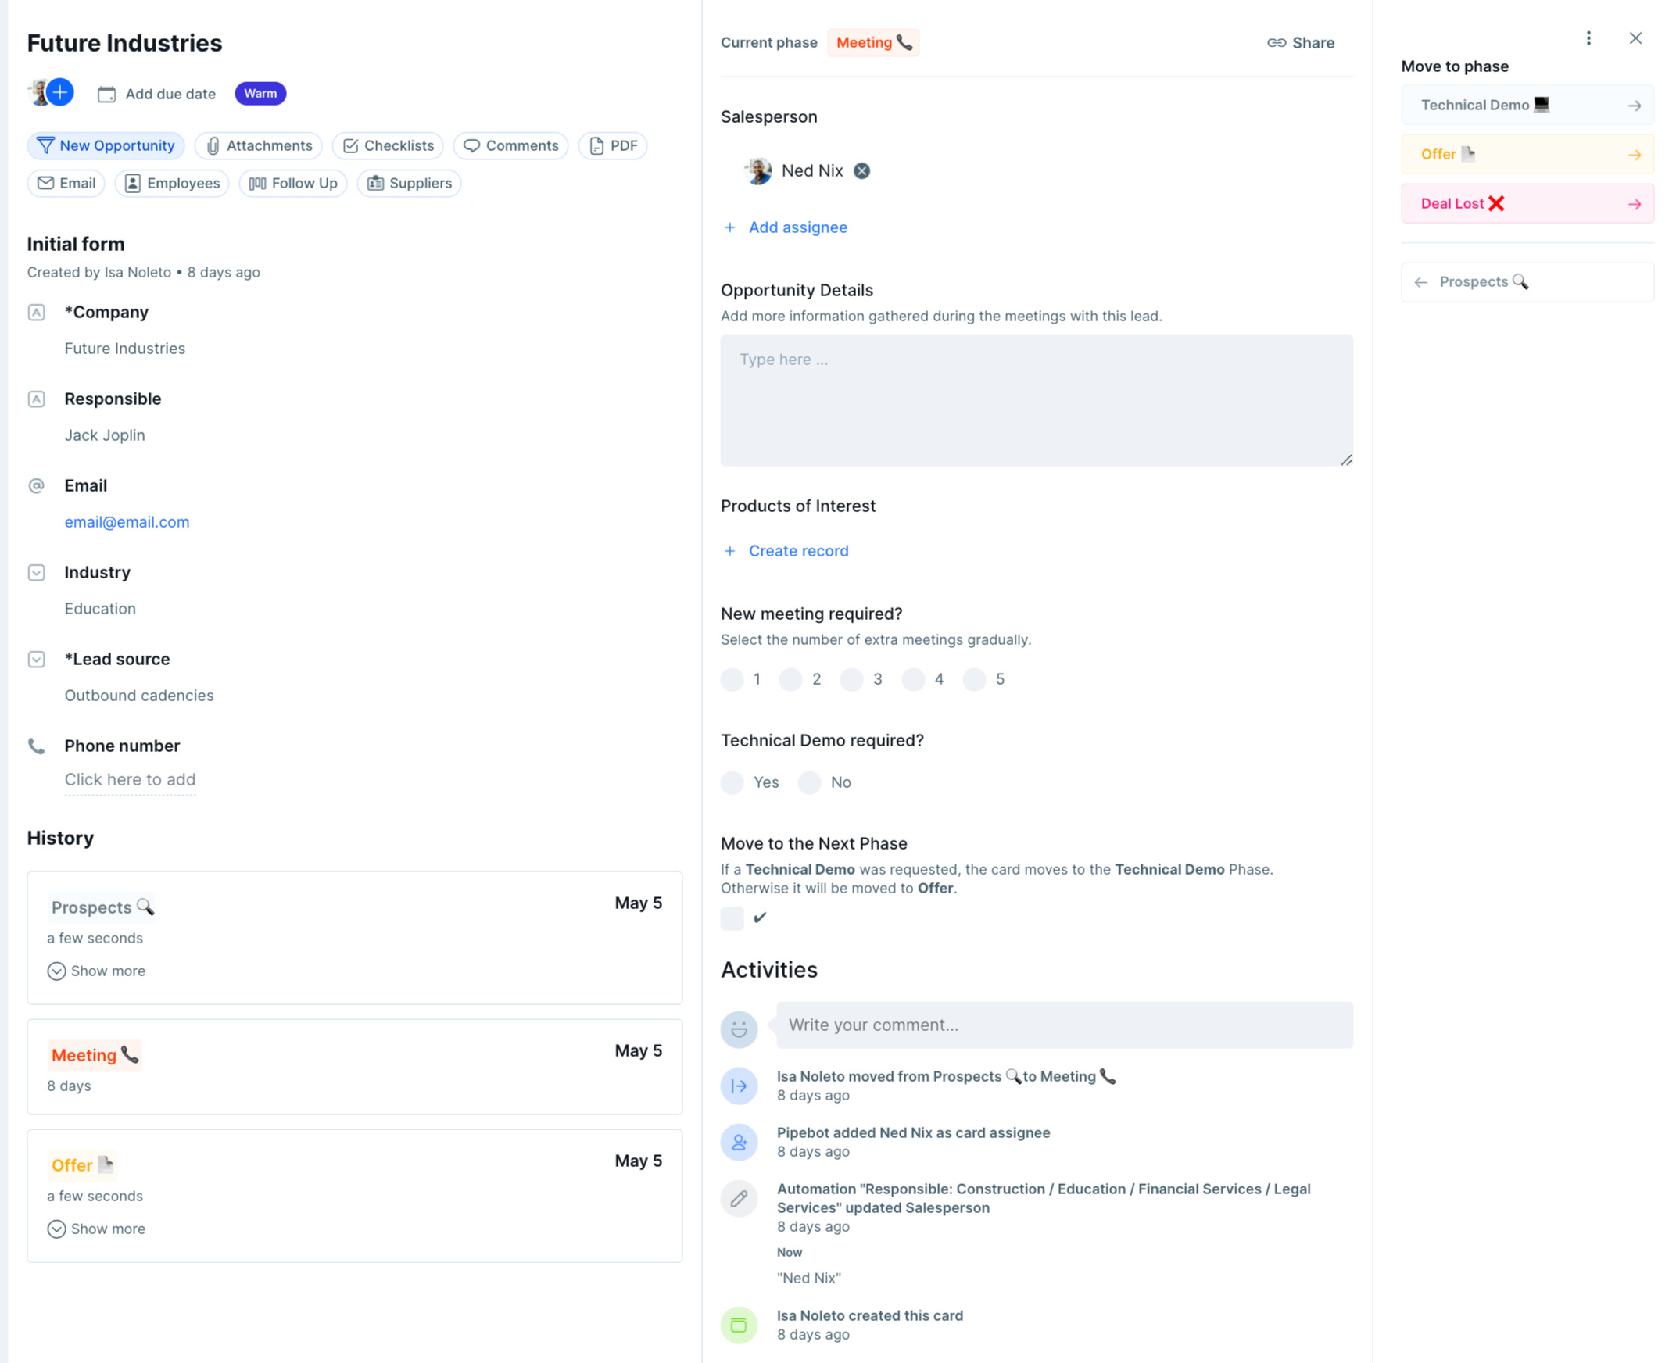Select 3 extra meetings radio option
The height and width of the screenshot is (1363, 1676).
pyautogui.click(x=851, y=679)
